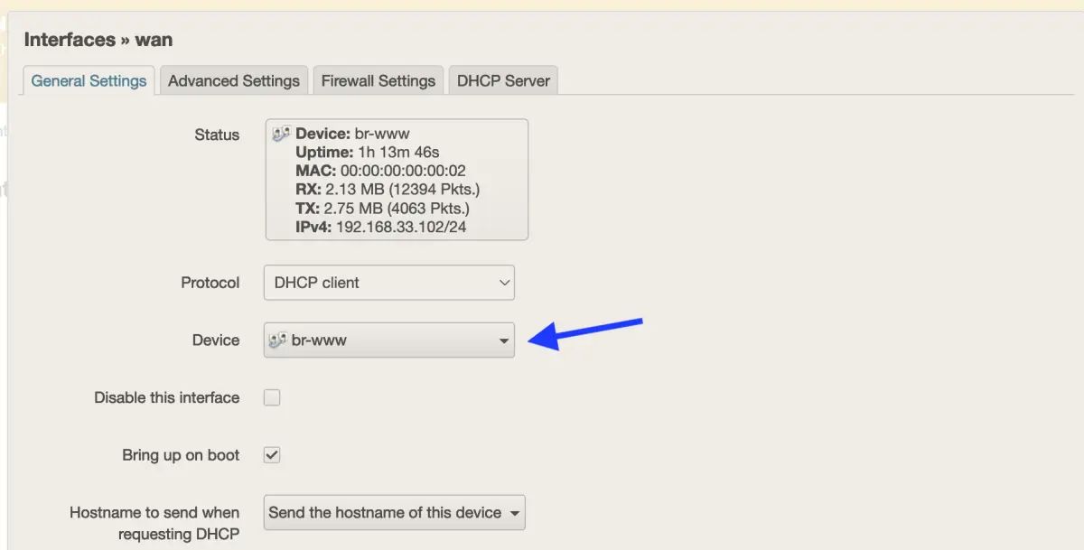Viewport: 1084px width, 550px height.
Task: Select the DHCP client protocol value
Action: point(316,282)
